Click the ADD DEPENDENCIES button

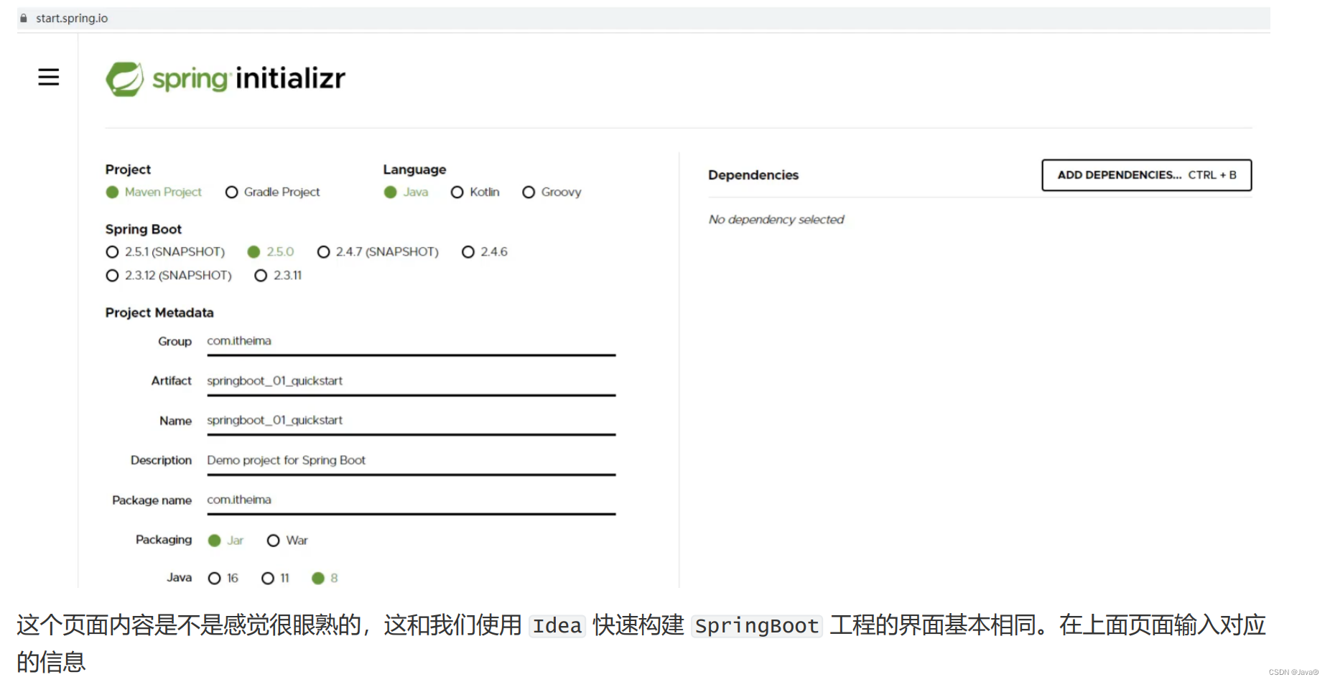[1145, 174]
